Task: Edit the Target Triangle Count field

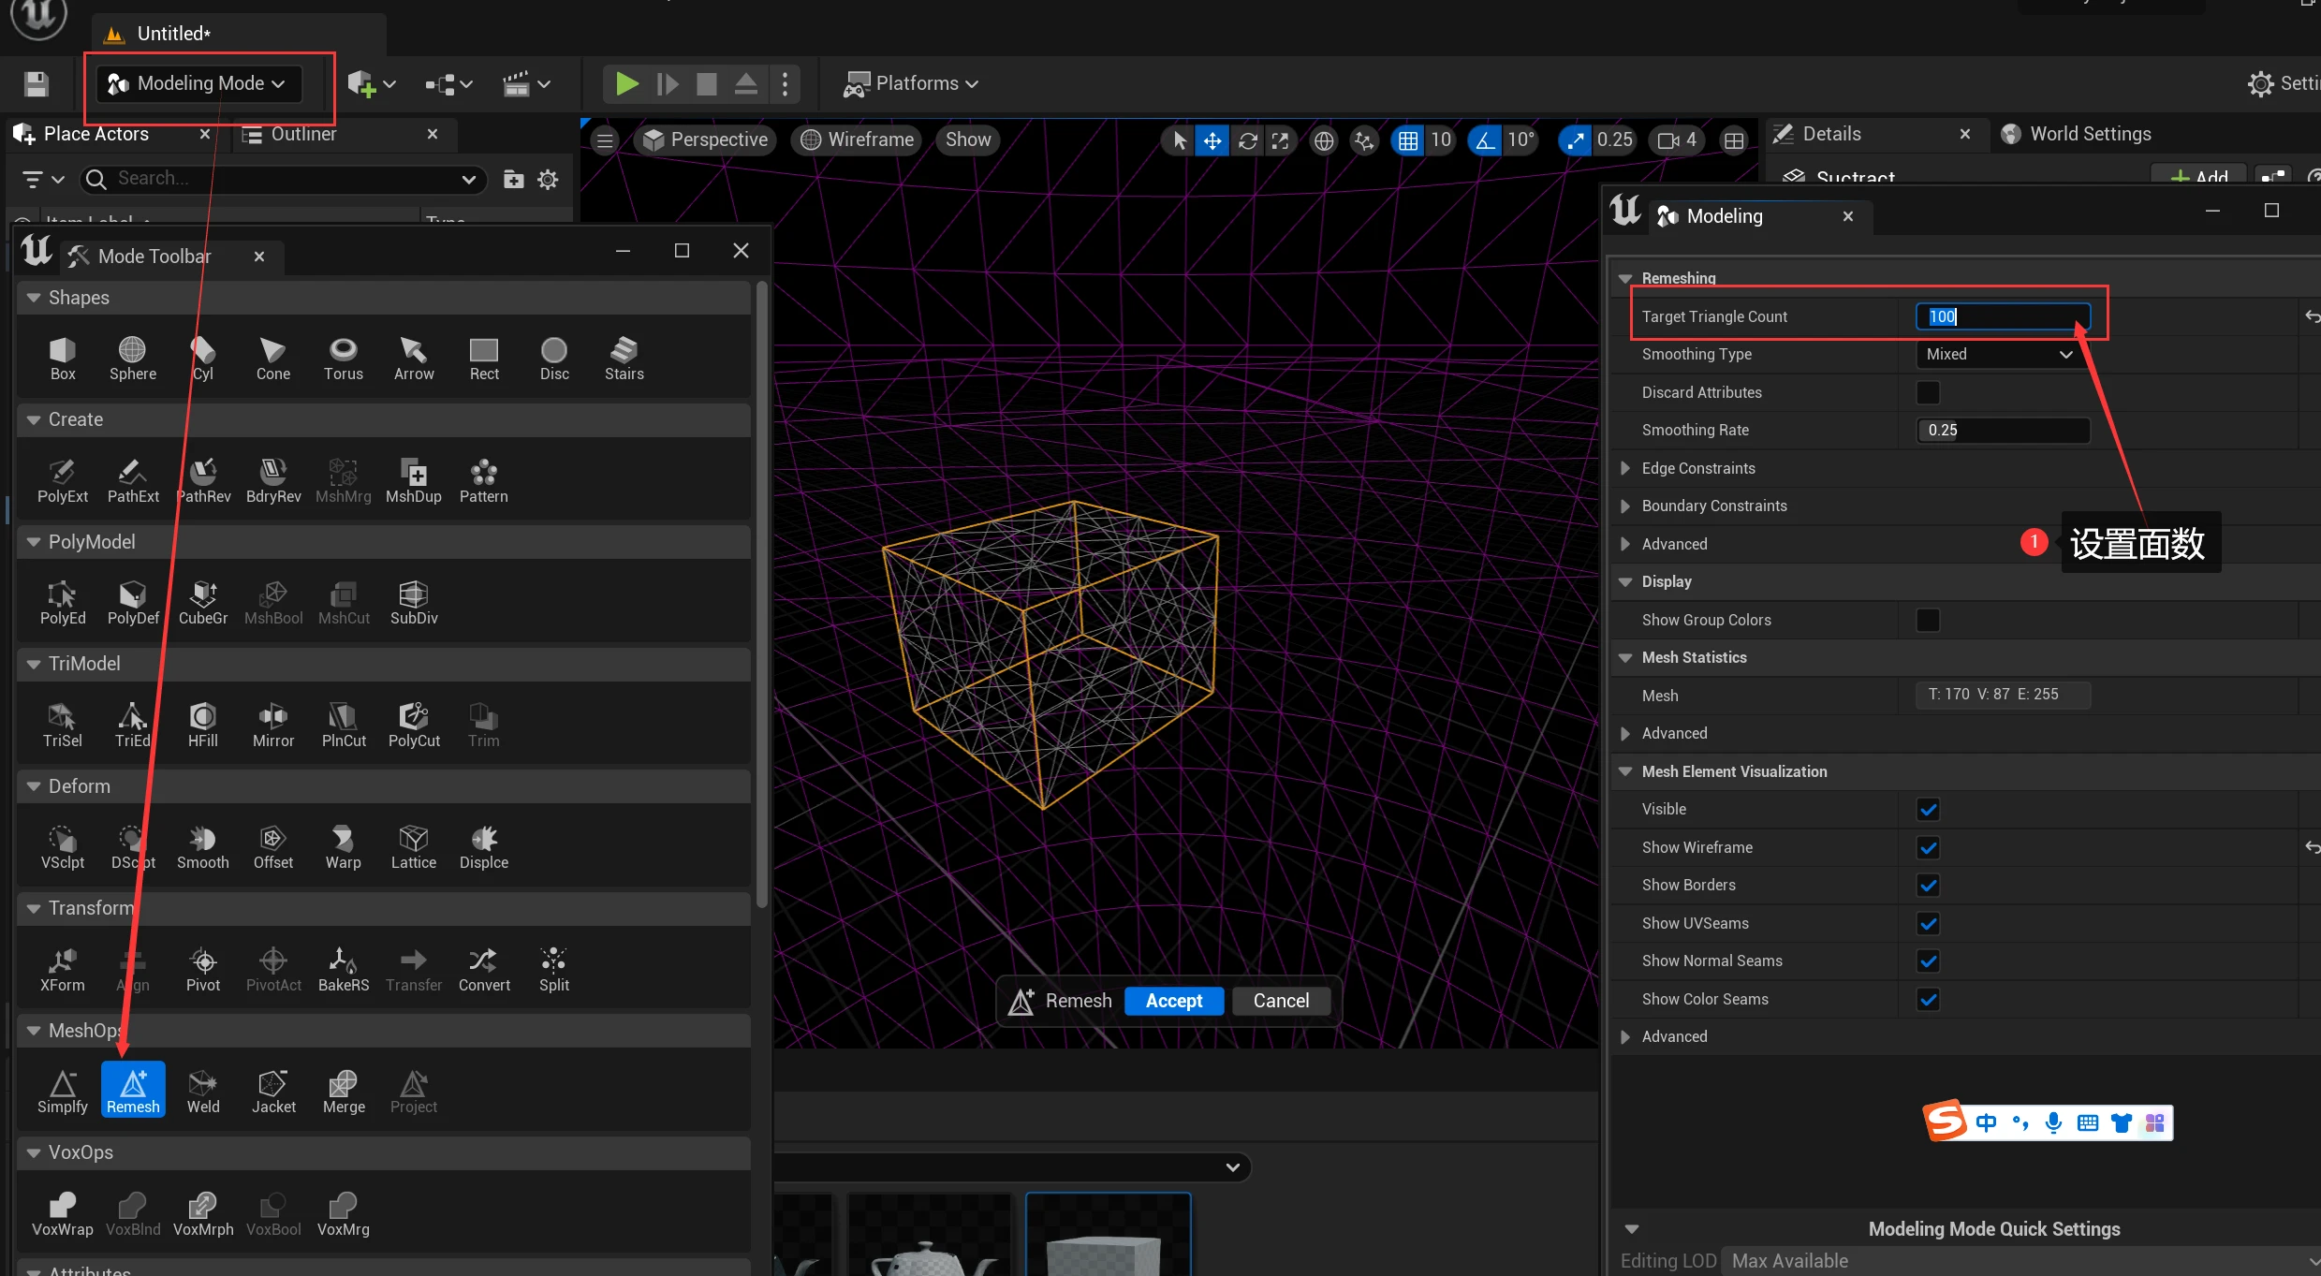Action: 2002,316
